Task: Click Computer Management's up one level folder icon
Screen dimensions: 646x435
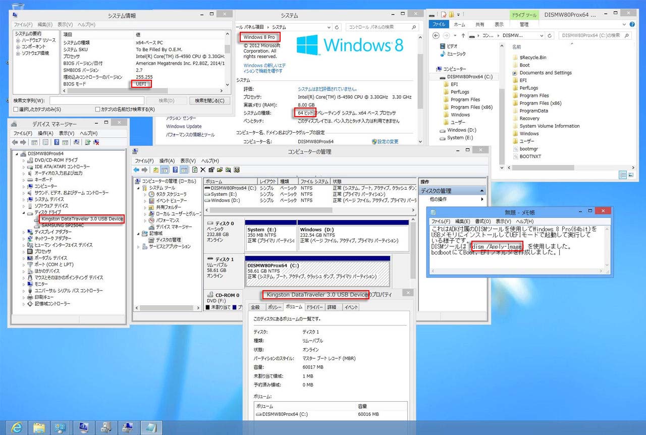Action: coord(156,170)
